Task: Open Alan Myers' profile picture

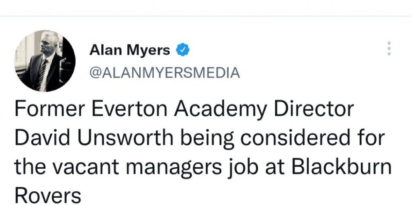Action: pyautogui.click(x=45, y=61)
